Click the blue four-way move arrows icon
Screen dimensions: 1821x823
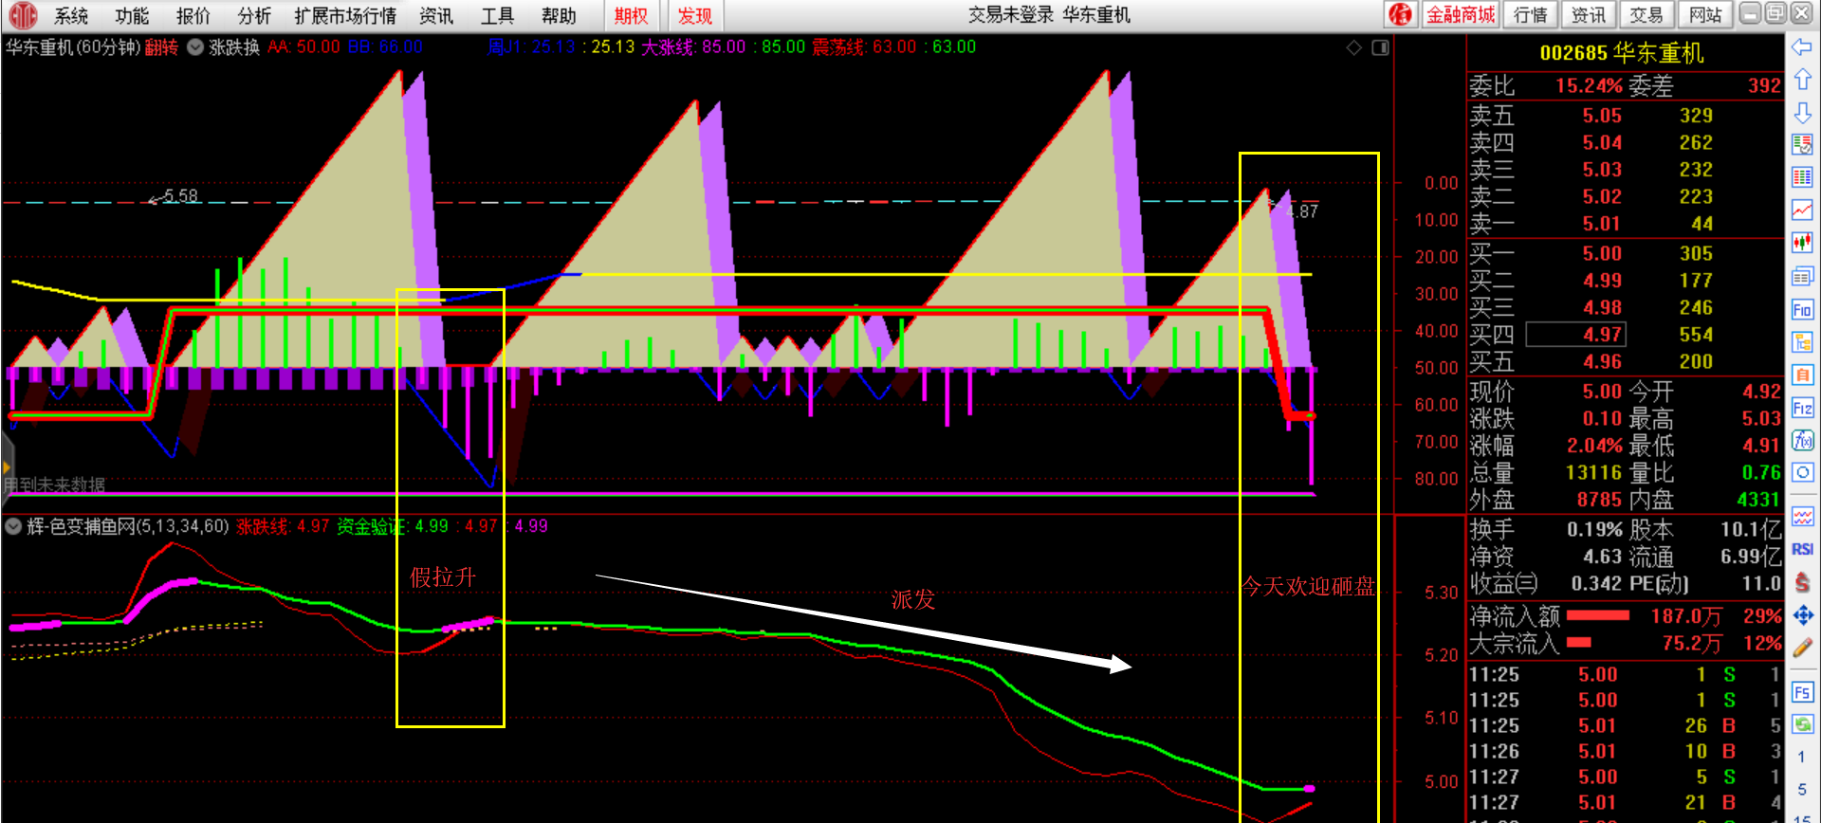click(x=1802, y=615)
